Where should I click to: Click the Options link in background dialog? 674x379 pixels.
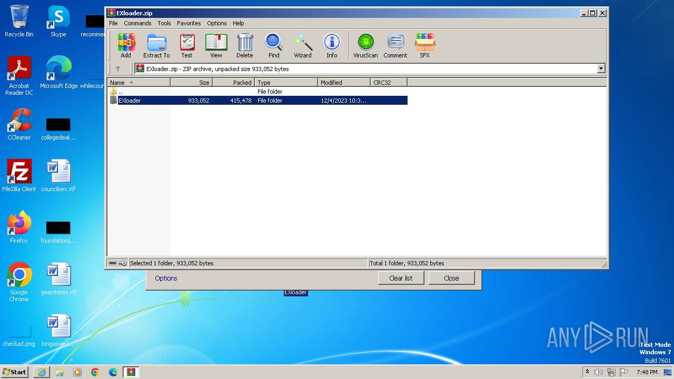166,278
